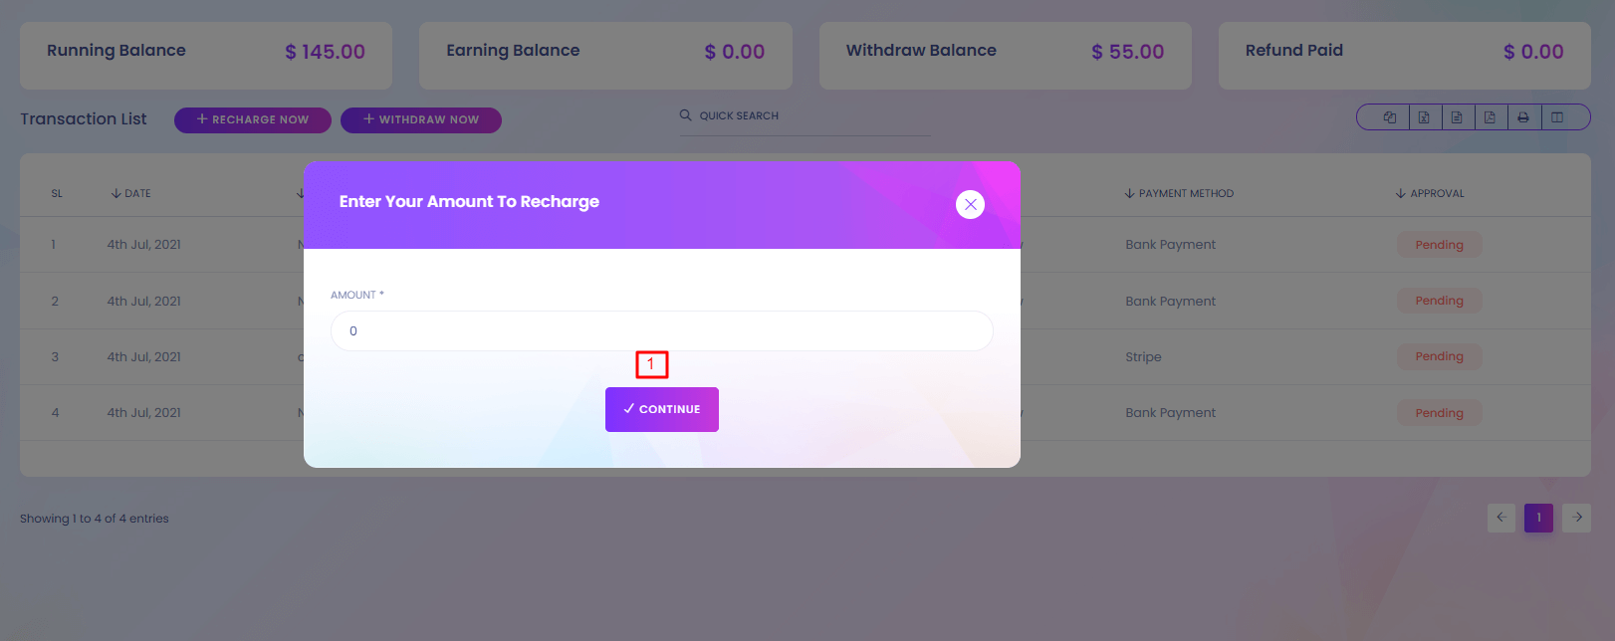This screenshot has width=1615, height=641.
Task: Go to the previous page arrow
Action: click(1500, 518)
